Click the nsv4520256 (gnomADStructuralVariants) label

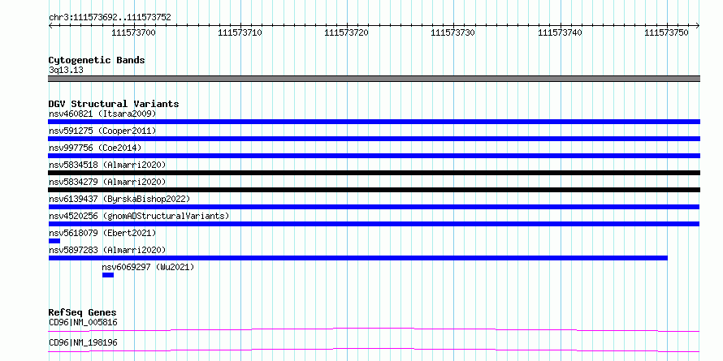click(139, 216)
